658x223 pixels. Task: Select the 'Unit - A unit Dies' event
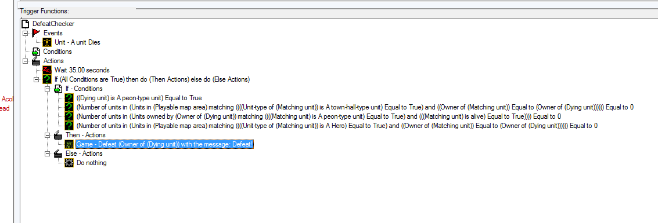77,42
